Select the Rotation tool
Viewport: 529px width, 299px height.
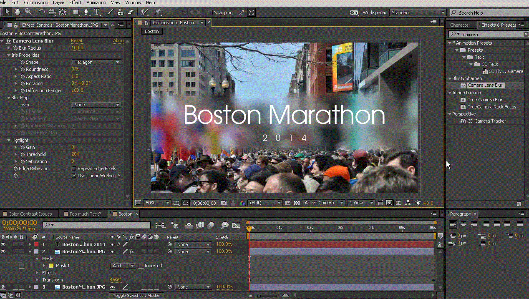click(x=42, y=12)
